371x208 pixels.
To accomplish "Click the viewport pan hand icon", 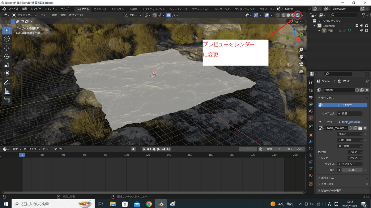I will 301,57.
